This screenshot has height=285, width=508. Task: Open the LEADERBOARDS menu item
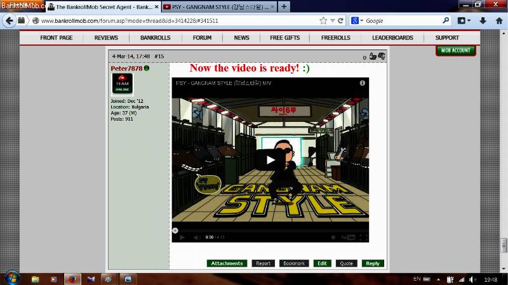pos(392,37)
